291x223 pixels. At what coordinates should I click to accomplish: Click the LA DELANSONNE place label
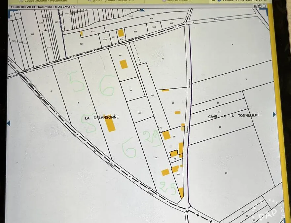pos(102,118)
